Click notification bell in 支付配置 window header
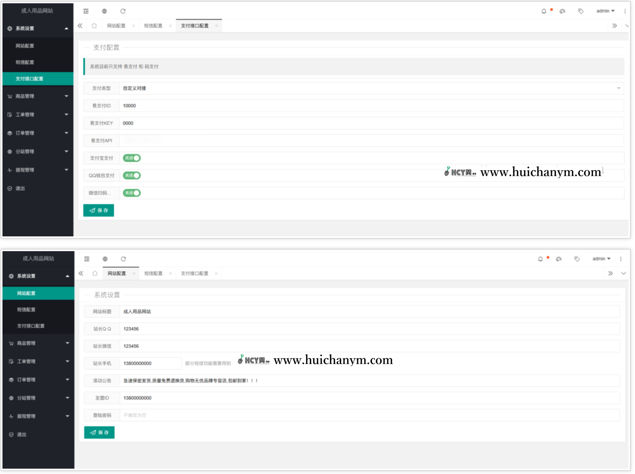Screen dimensions: 635x474 click(544, 11)
